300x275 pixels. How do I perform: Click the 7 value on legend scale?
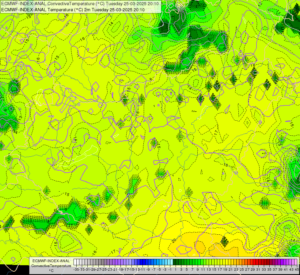[192, 269]
